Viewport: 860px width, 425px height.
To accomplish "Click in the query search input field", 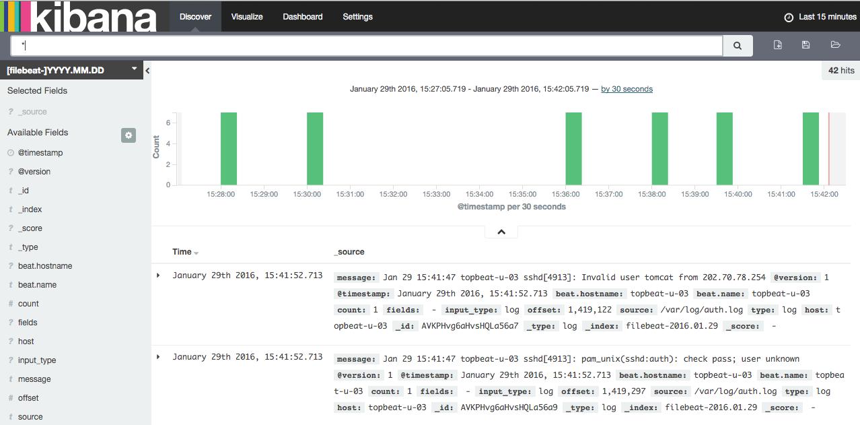I will [367, 46].
